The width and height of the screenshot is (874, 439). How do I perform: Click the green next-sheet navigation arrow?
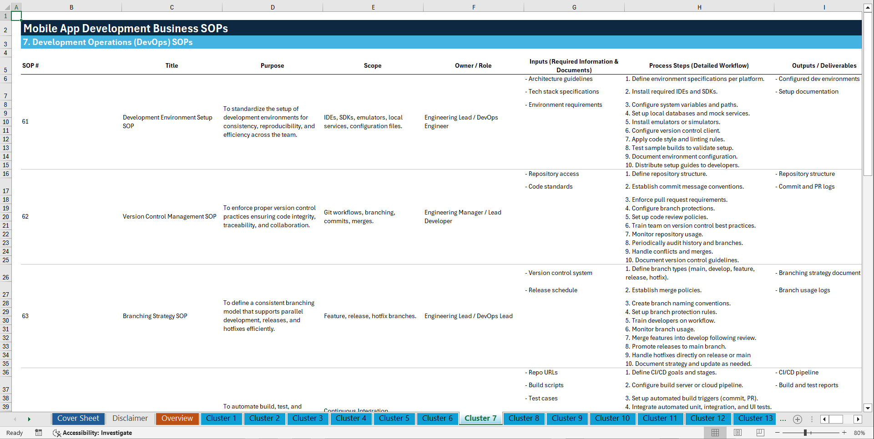pyautogui.click(x=29, y=419)
